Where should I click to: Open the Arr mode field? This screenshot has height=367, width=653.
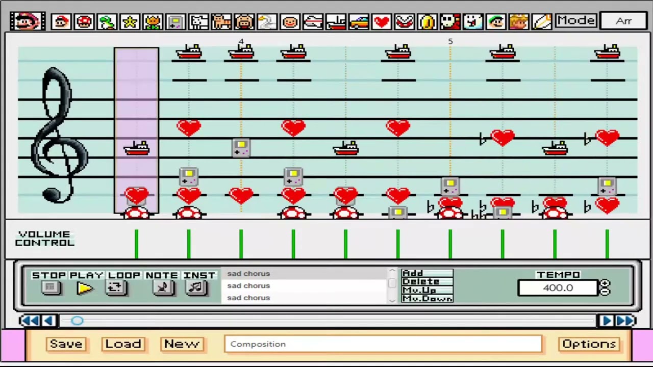pyautogui.click(x=624, y=21)
